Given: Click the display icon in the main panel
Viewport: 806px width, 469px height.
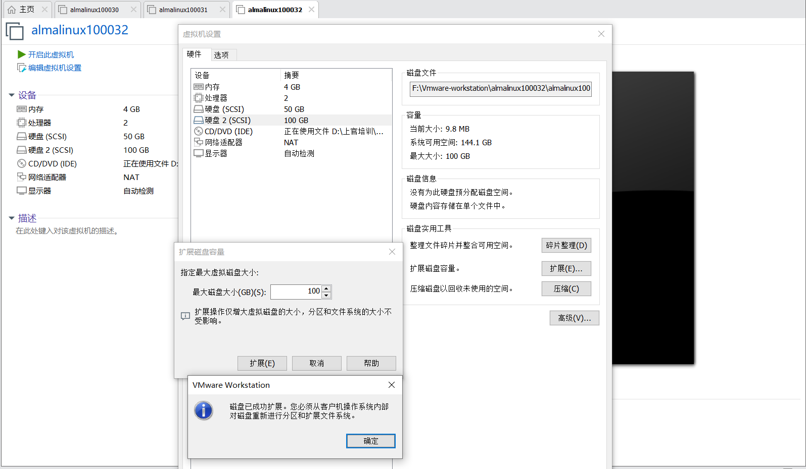Looking at the screenshot, I should pyautogui.click(x=21, y=191).
